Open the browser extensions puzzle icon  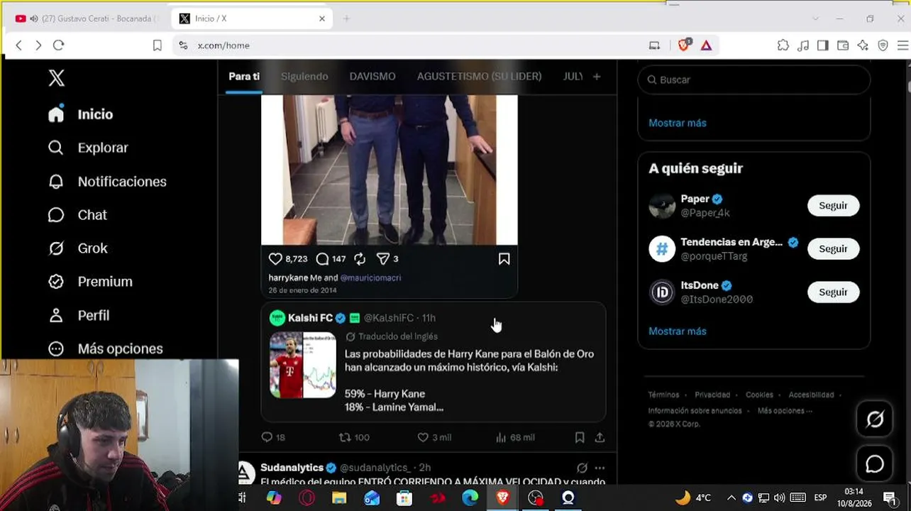783,45
